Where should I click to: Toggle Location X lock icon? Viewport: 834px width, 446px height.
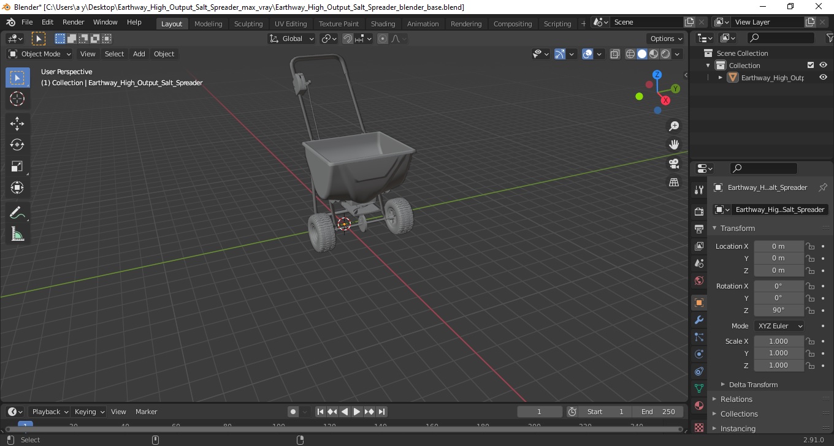(x=810, y=246)
